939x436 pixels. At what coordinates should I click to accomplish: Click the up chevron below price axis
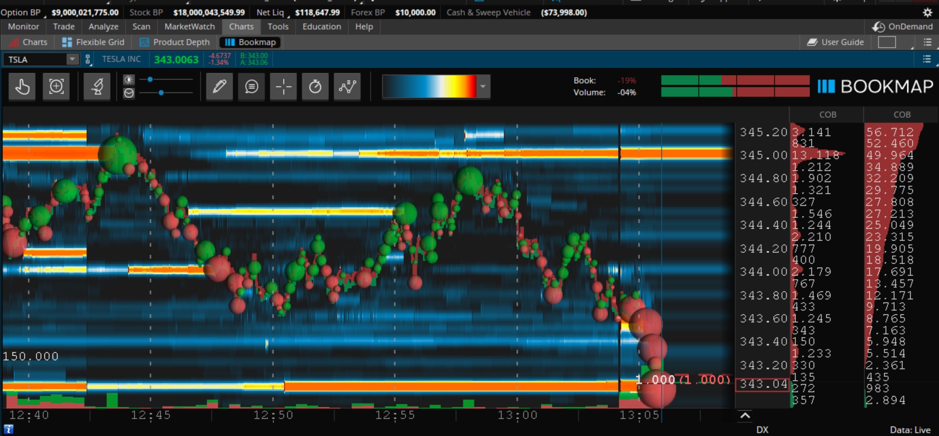(745, 416)
